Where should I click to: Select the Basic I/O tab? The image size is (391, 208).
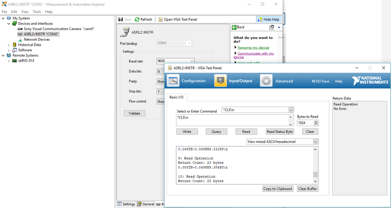coord(177,97)
